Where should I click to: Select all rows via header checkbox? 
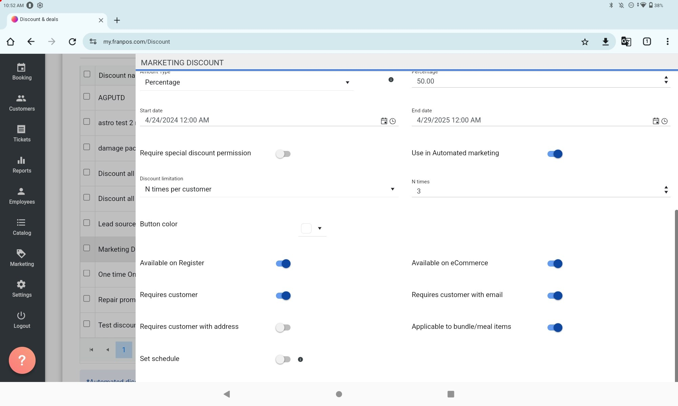87,74
